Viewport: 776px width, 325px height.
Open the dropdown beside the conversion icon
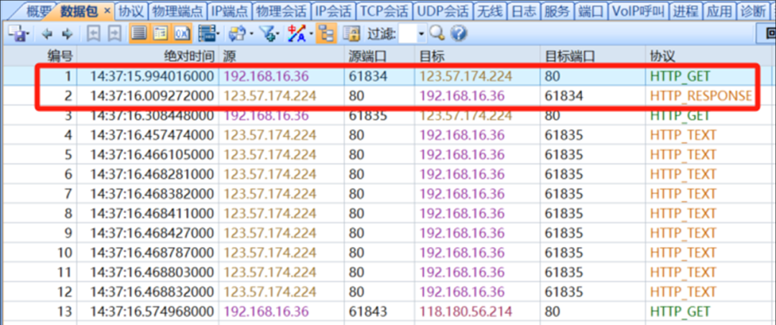252,34
